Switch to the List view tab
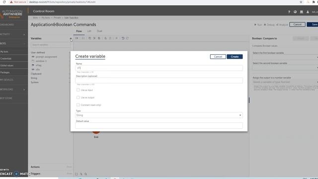318x179 pixels. pyautogui.click(x=89, y=31)
